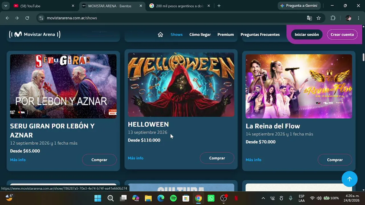
Task: Click the page's vertical scrollbar thumb
Action: (363, 57)
